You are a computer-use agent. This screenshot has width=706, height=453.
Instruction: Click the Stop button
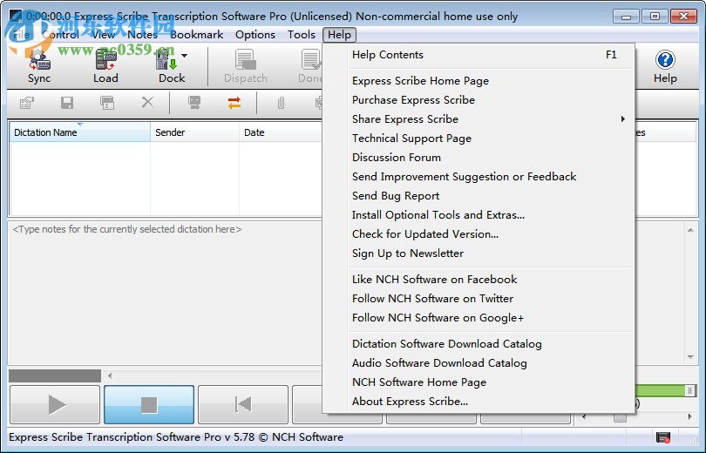[149, 404]
